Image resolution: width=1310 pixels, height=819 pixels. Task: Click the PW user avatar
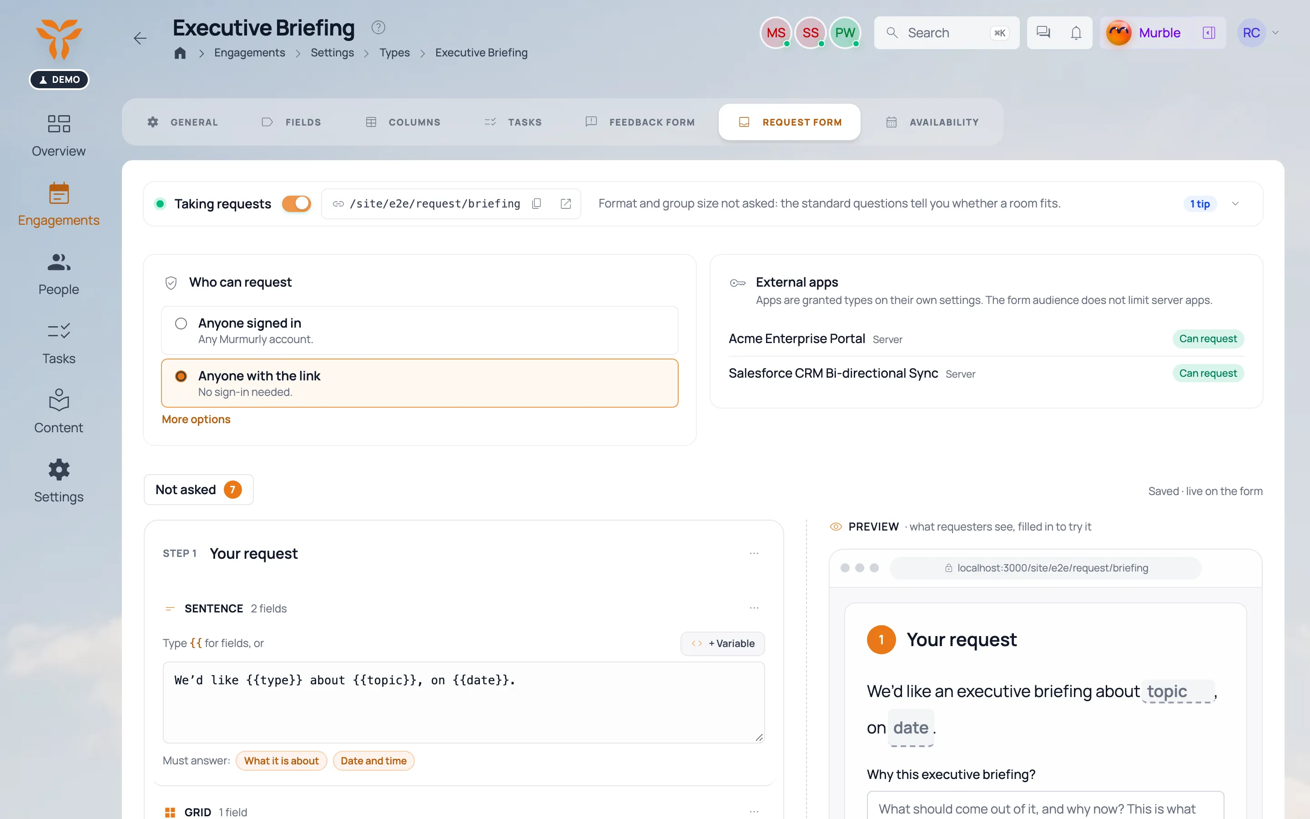(x=845, y=32)
